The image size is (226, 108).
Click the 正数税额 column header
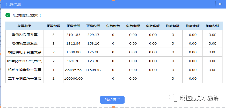point(93,26)
